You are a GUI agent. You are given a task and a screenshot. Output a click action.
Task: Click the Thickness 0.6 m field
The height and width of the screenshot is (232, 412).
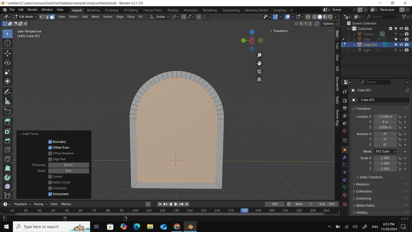click(68, 165)
